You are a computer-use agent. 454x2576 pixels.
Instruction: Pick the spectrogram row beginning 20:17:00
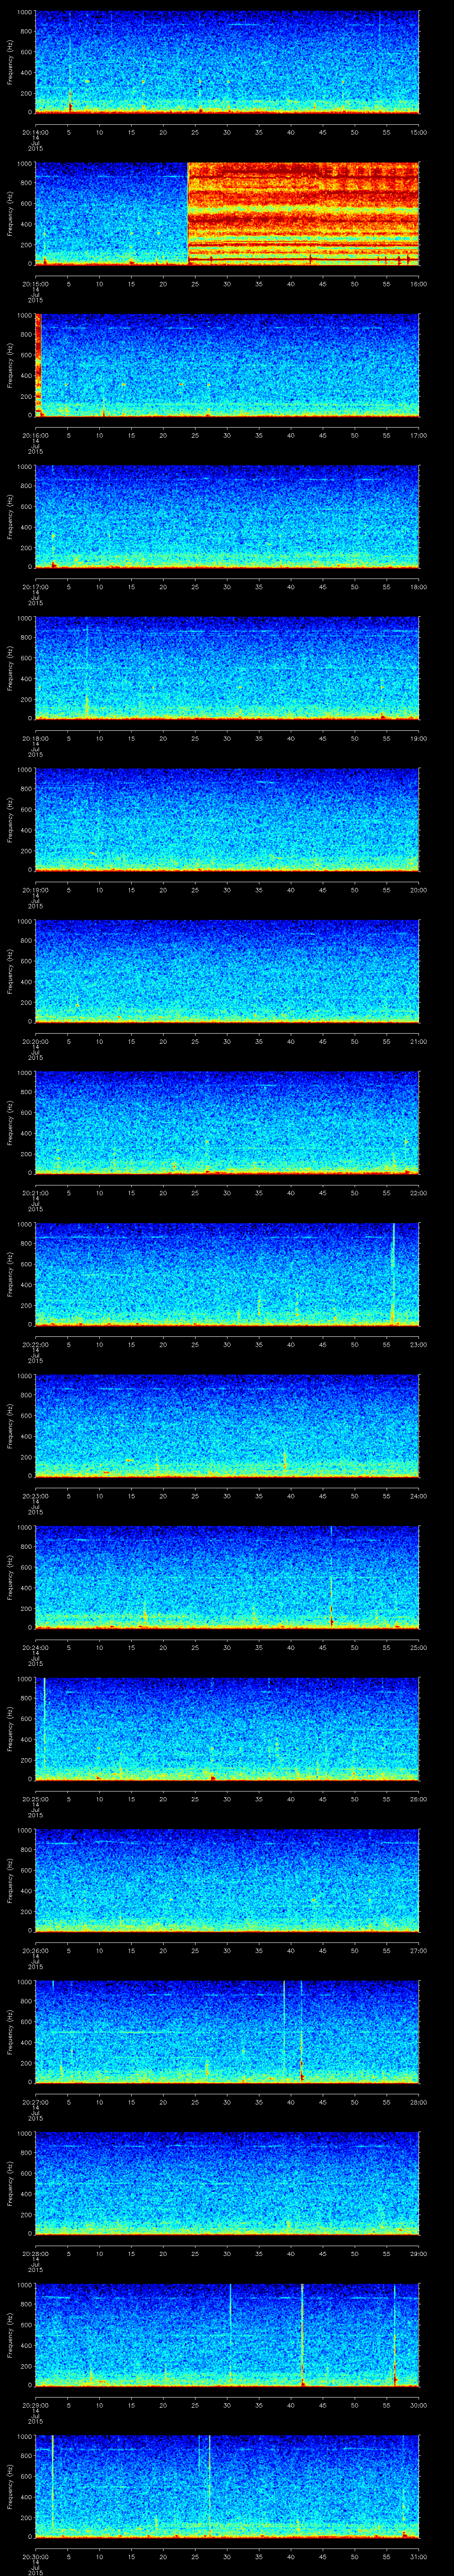(227, 517)
